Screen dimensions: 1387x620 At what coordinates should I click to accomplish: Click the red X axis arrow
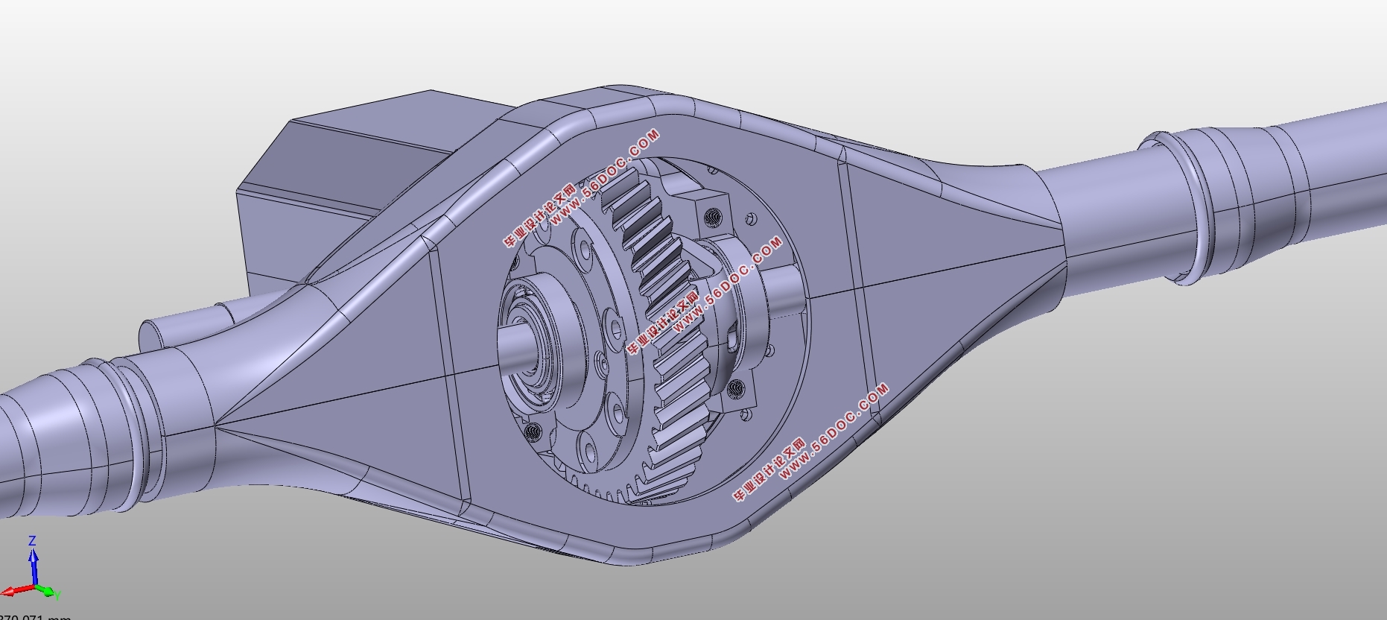(x=15, y=592)
